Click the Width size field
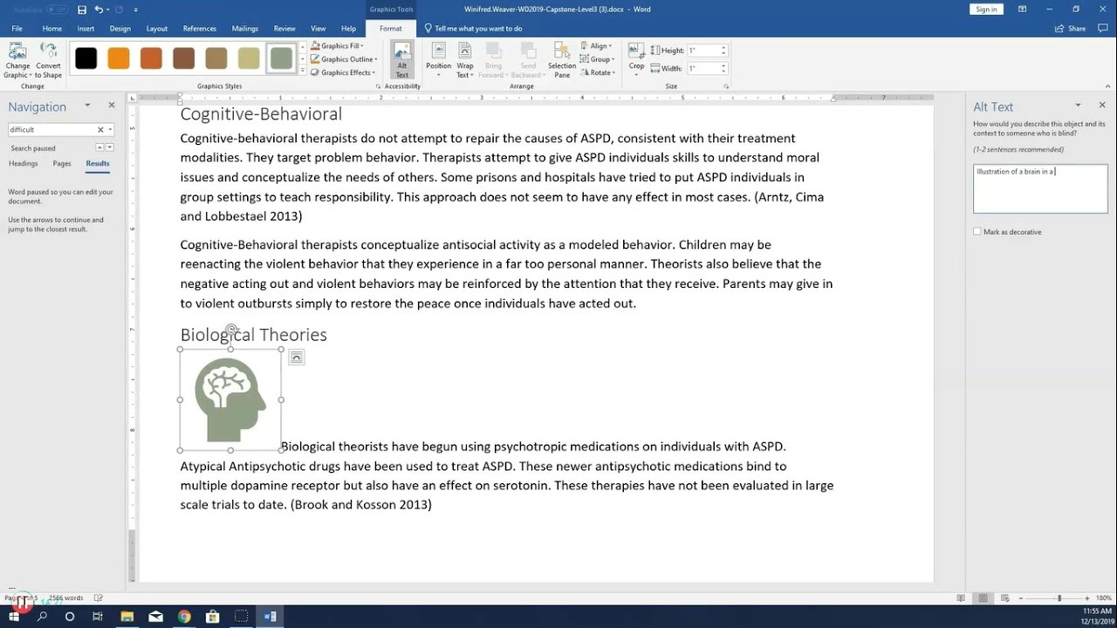The height and width of the screenshot is (628, 1117). [703, 68]
